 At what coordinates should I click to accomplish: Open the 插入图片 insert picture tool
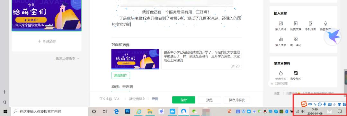click(x=280, y=26)
